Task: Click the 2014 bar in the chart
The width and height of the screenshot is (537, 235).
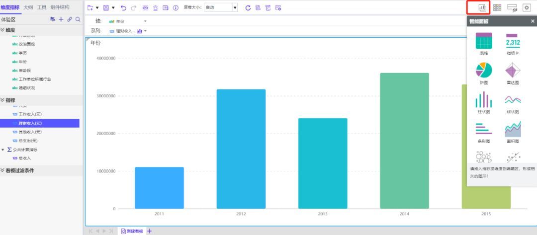Action: point(404,141)
